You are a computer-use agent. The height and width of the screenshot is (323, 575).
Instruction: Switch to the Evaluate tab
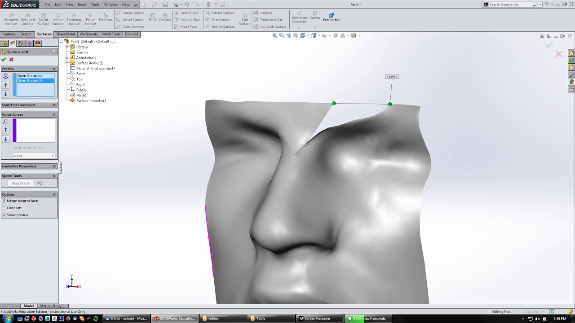tap(132, 34)
